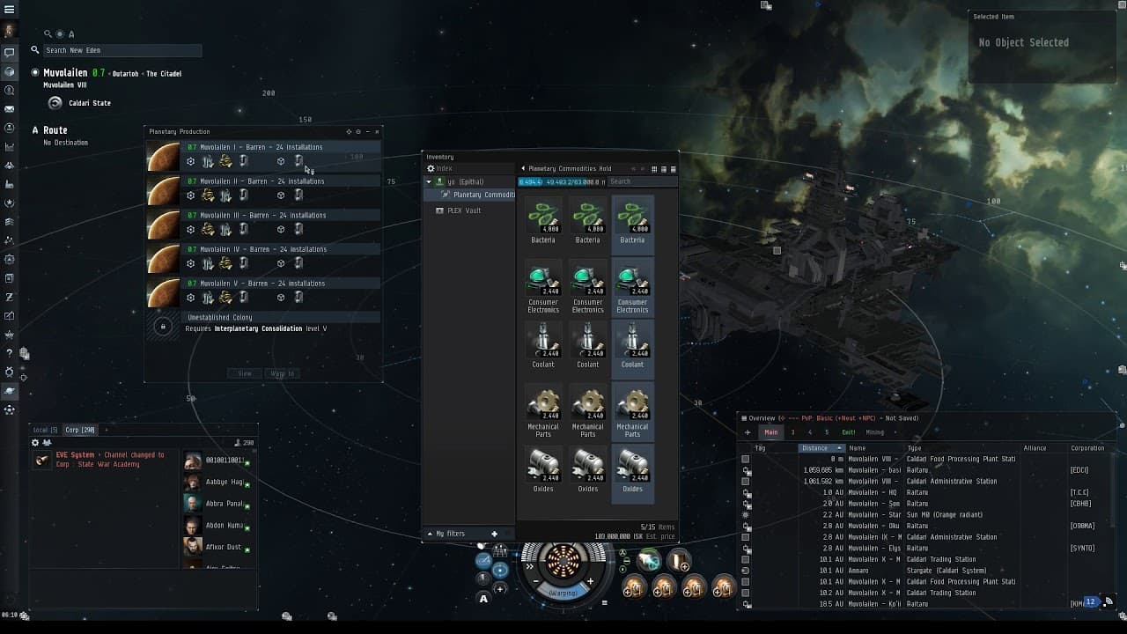Click the Caldari State faction icon
This screenshot has height=634, width=1127.
pos(55,103)
